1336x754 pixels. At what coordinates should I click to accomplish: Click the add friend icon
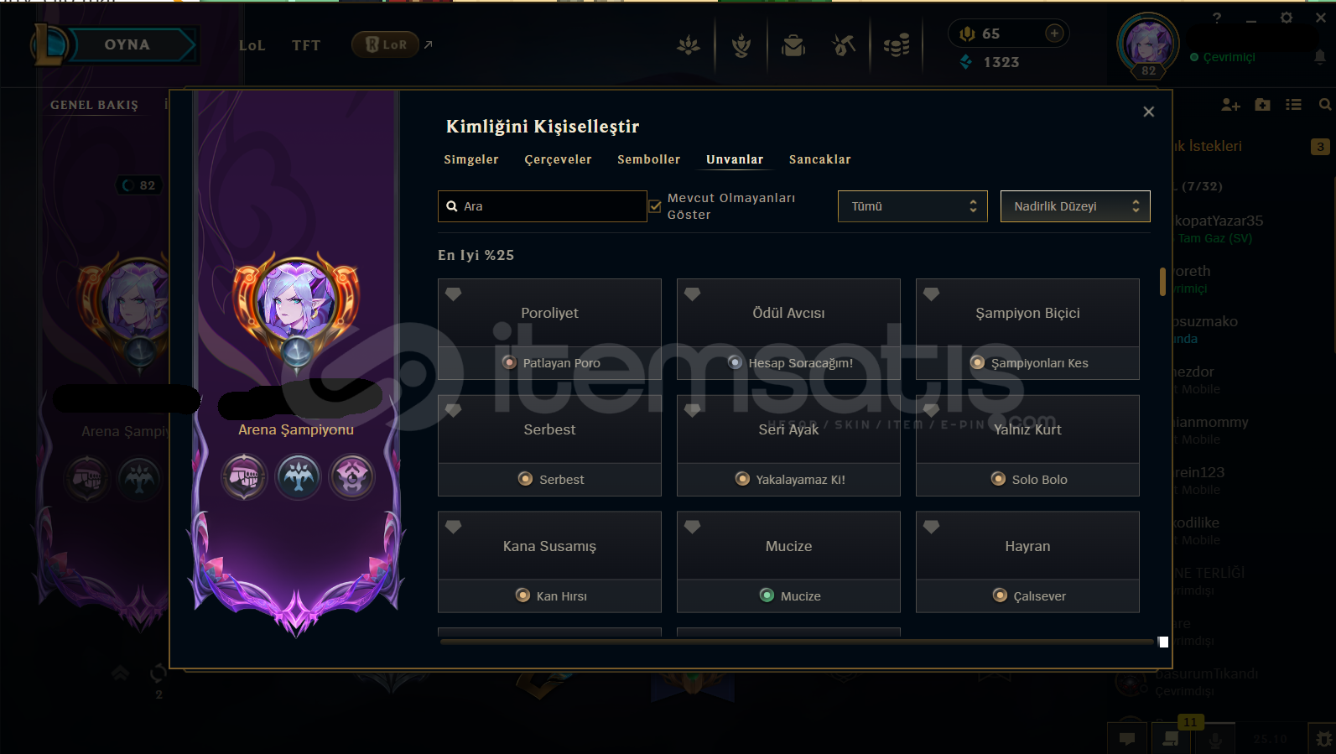1230,105
